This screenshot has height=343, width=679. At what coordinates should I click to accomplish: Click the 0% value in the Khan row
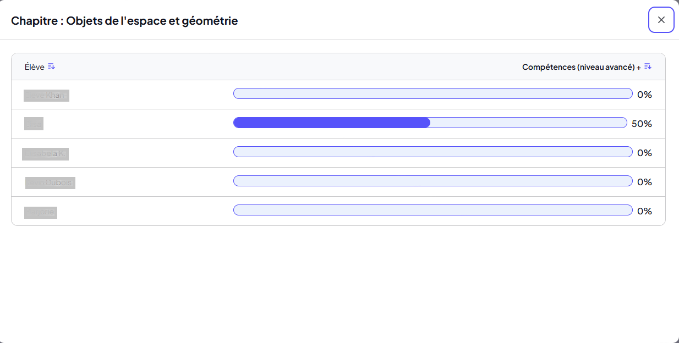(644, 95)
